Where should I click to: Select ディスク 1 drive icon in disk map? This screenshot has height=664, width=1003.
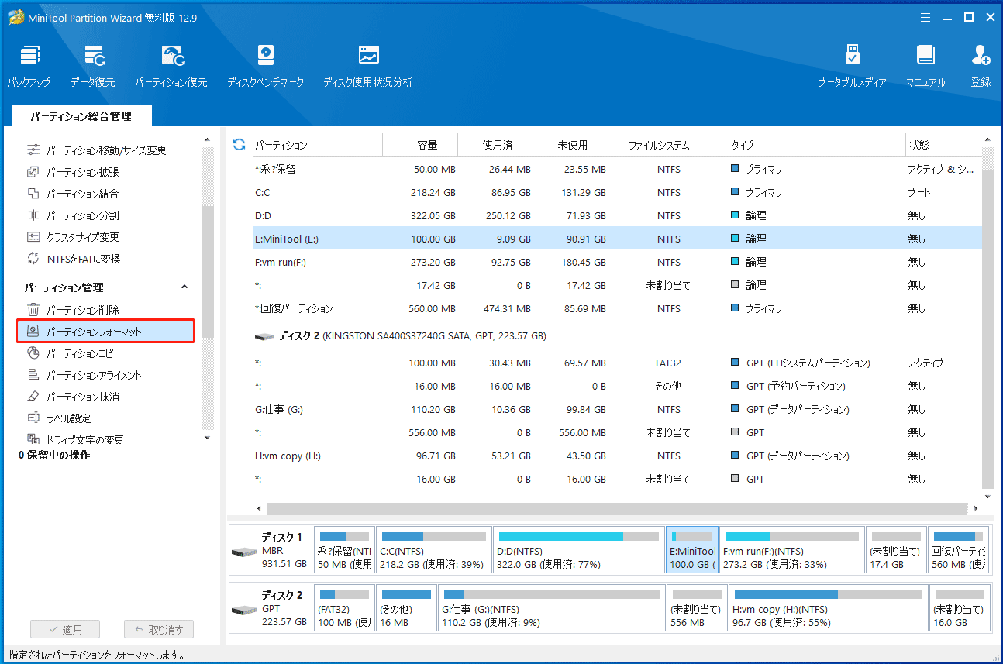point(243,552)
